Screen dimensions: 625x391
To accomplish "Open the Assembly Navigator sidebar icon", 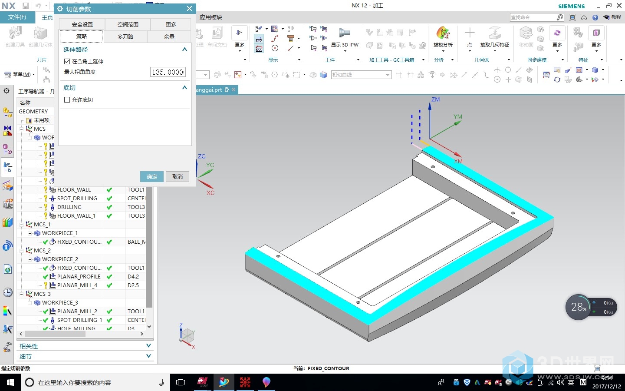I will (7, 112).
